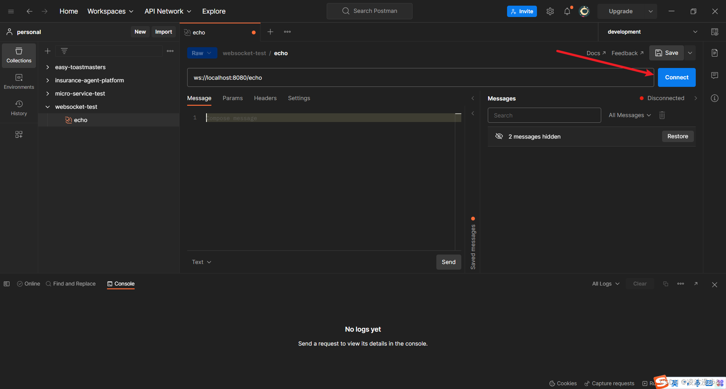Open the Settings gear icon
Viewport: 726px width, 389px height.
(x=550, y=11)
